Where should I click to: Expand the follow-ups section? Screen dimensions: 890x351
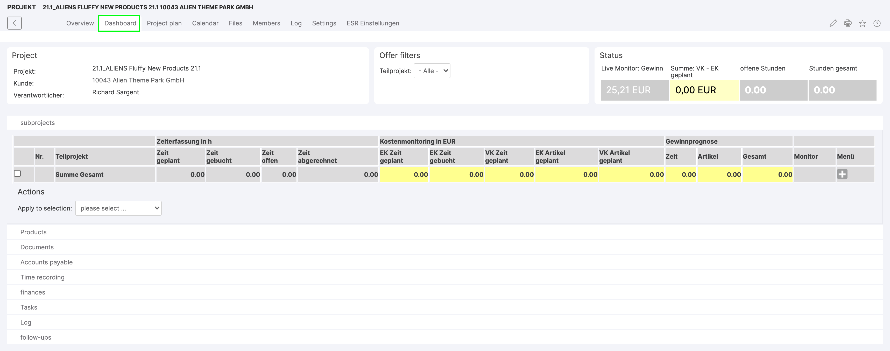tap(444, 337)
